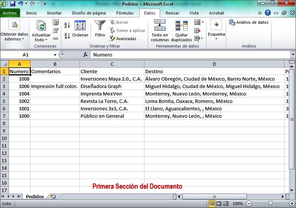
Task: Click the zoom in plus button
Action: coord(292,204)
